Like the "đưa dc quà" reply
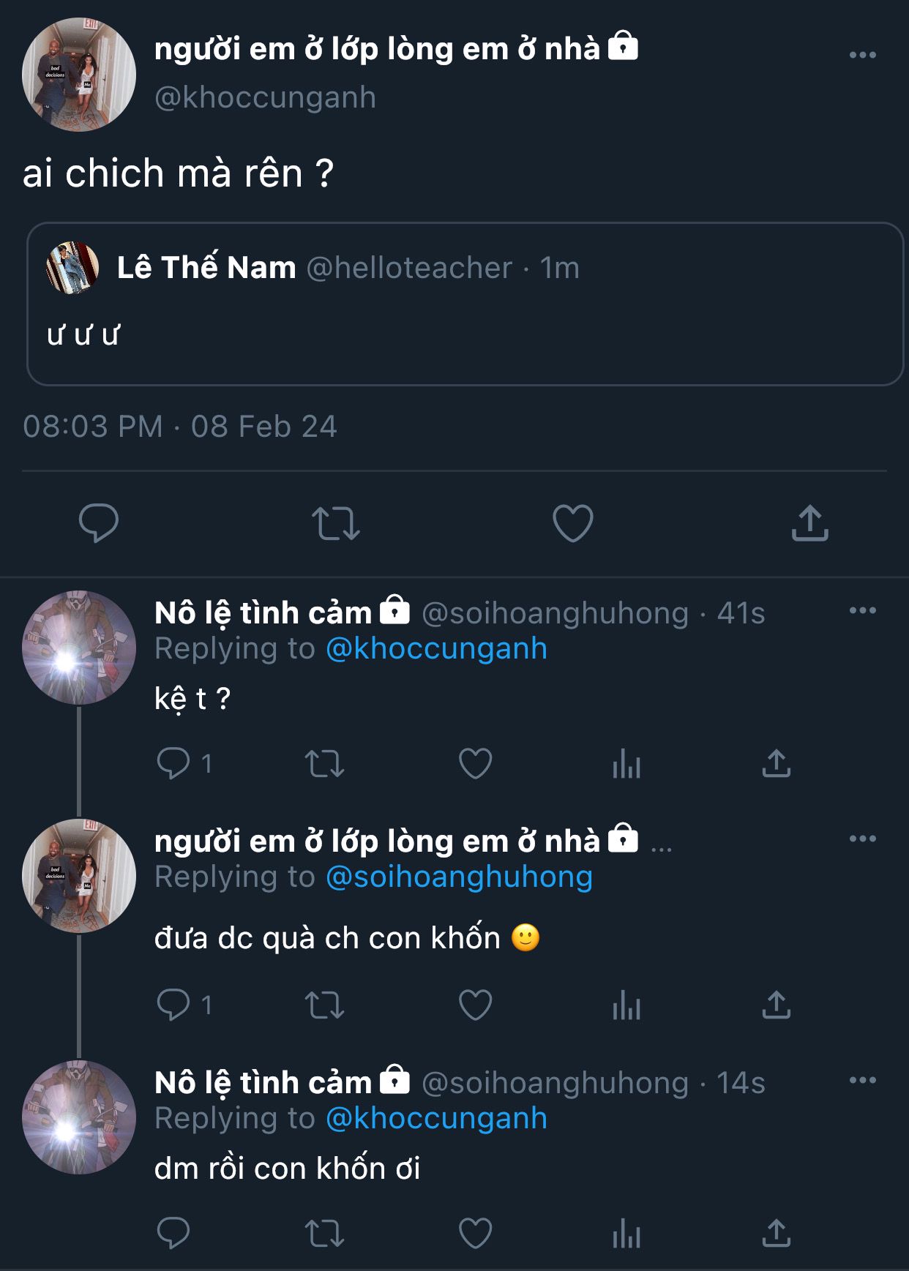 coord(475,1005)
